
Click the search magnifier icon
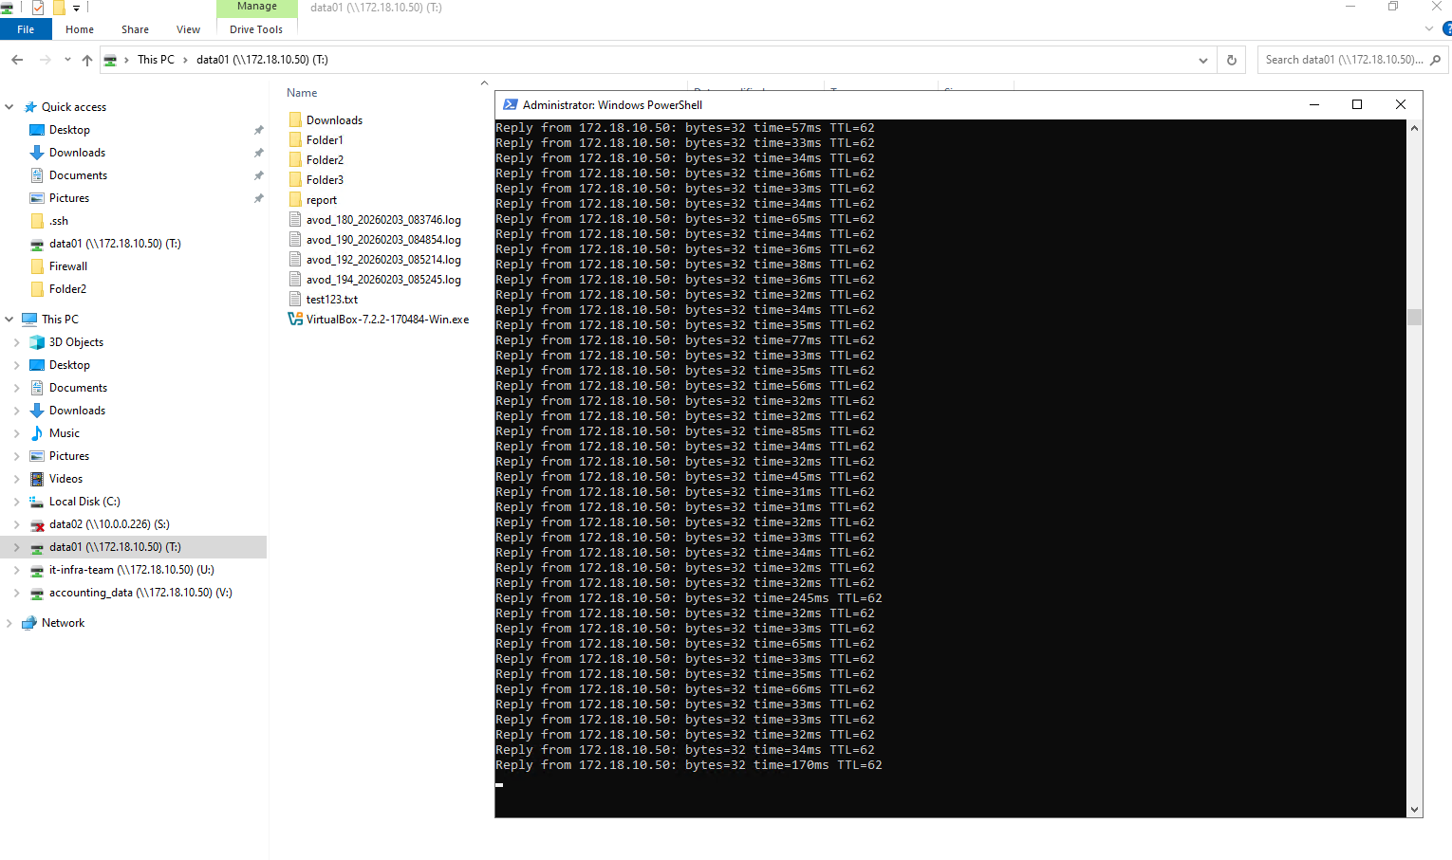(1435, 60)
